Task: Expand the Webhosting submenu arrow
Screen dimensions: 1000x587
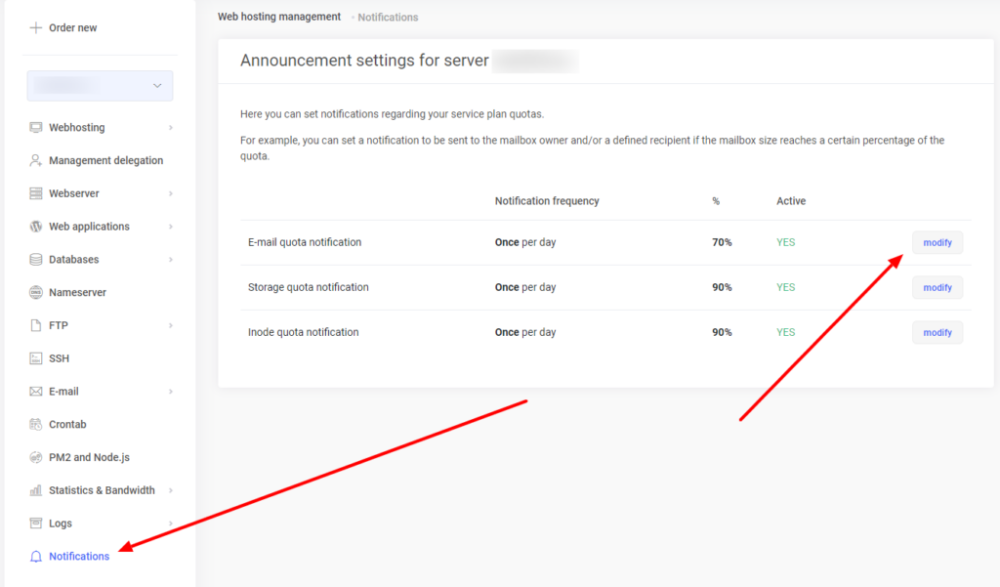Action: (171, 128)
